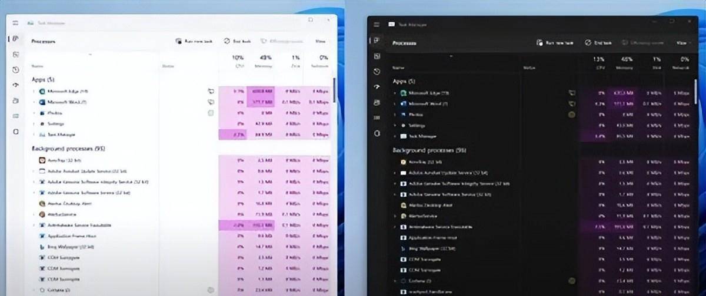Click Efficiency mode in light window
706x296 pixels.
pyautogui.click(x=282, y=41)
